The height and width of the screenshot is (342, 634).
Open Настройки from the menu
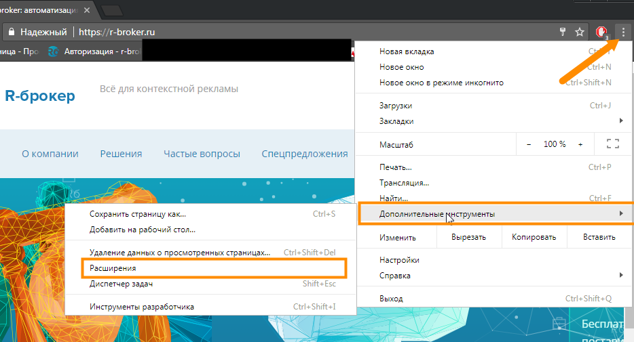point(493,260)
